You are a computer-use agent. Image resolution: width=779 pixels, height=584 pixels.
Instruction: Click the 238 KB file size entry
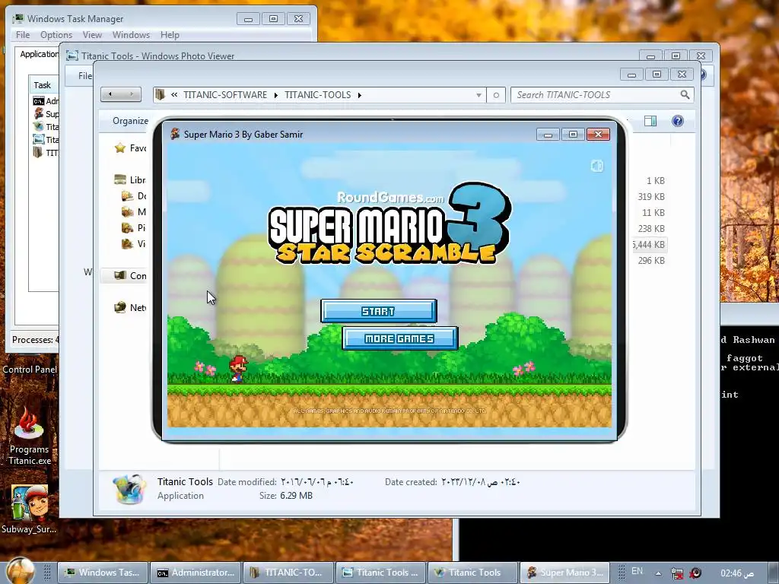click(x=651, y=228)
